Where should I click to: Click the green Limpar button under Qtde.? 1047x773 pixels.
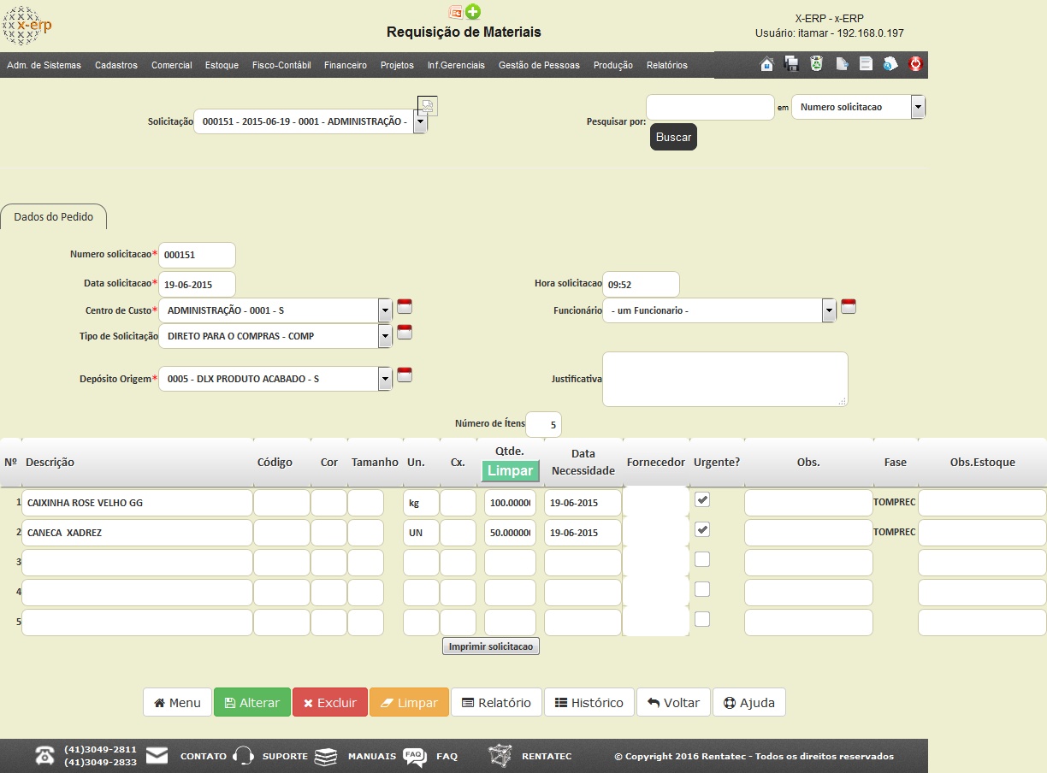(511, 471)
